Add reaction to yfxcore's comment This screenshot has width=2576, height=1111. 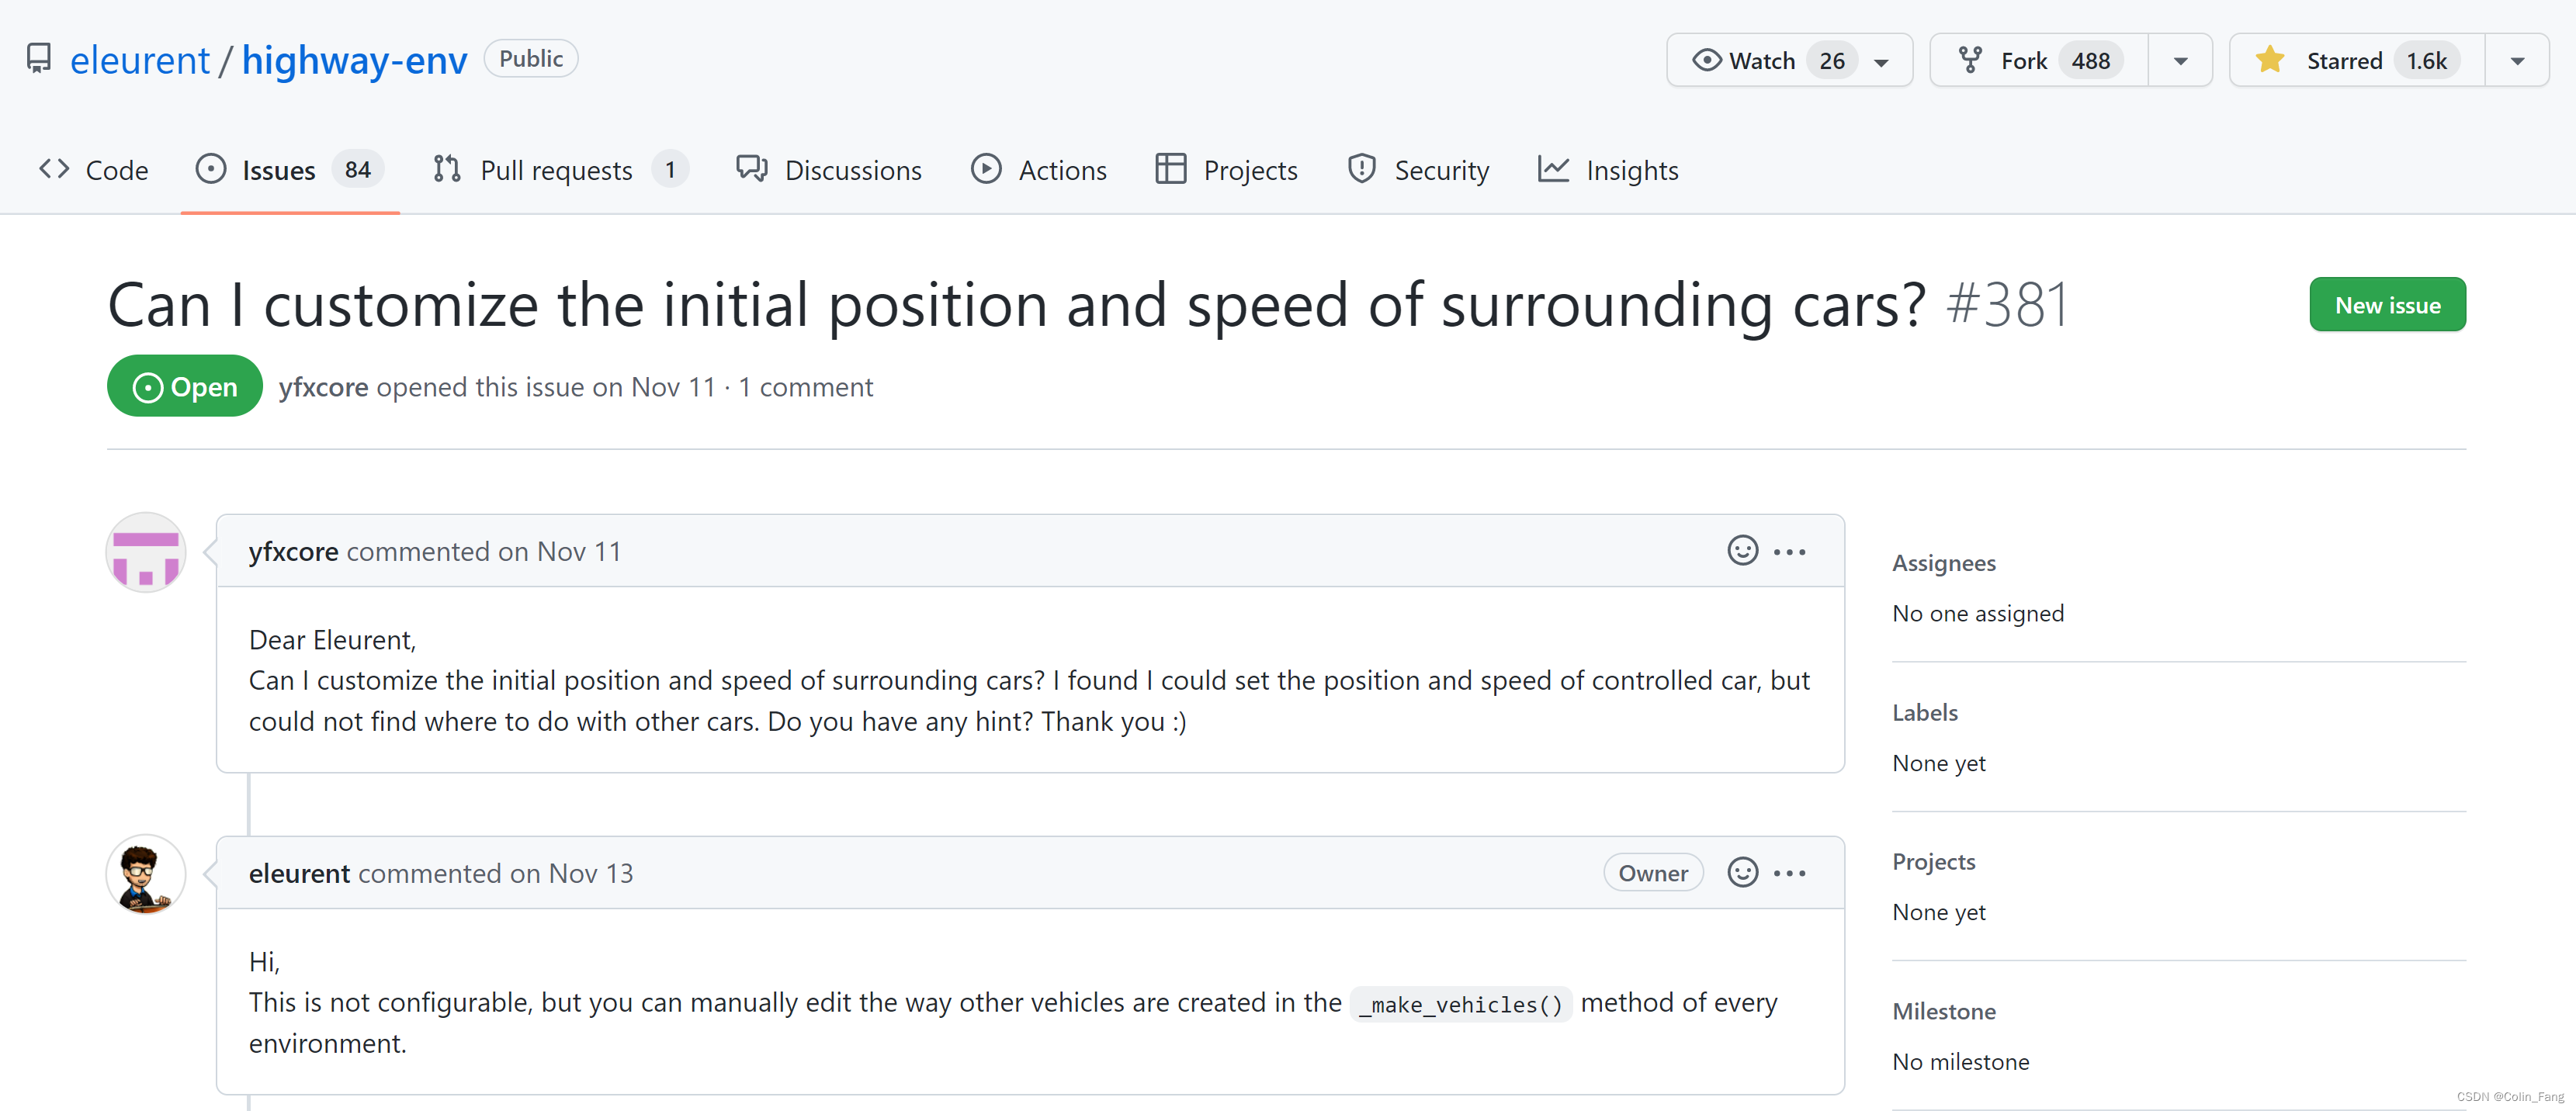point(1742,551)
